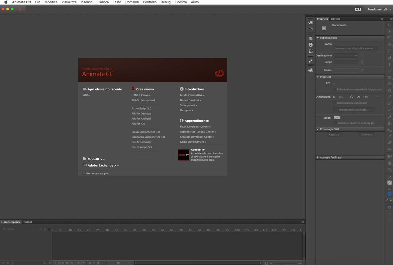This screenshot has height=265, width=393.
Task: Open the CC Libraries cloud panel icon
Action: coord(311,70)
